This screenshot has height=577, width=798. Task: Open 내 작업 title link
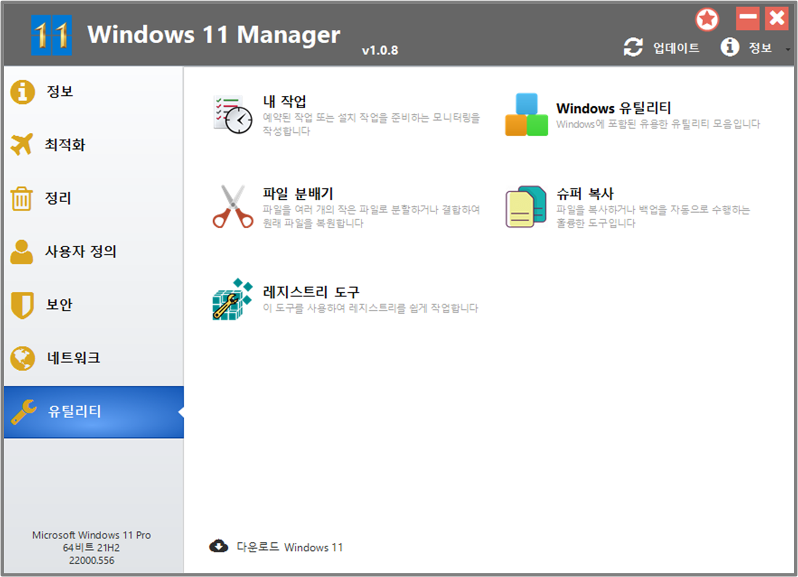[285, 102]
